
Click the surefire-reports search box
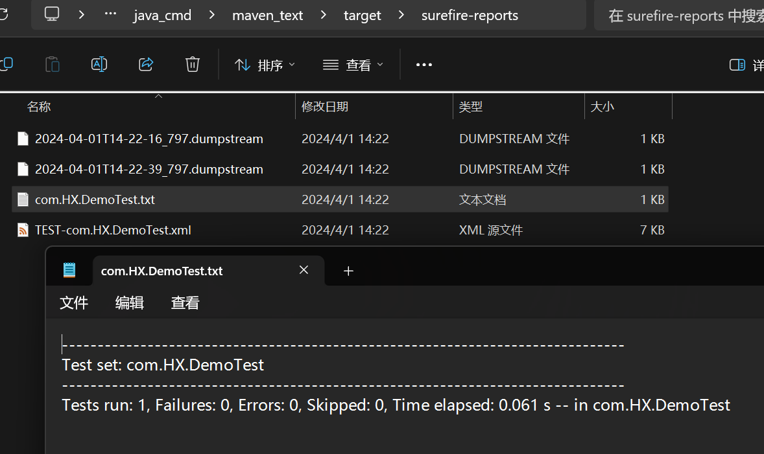click(x=681, y=16)
